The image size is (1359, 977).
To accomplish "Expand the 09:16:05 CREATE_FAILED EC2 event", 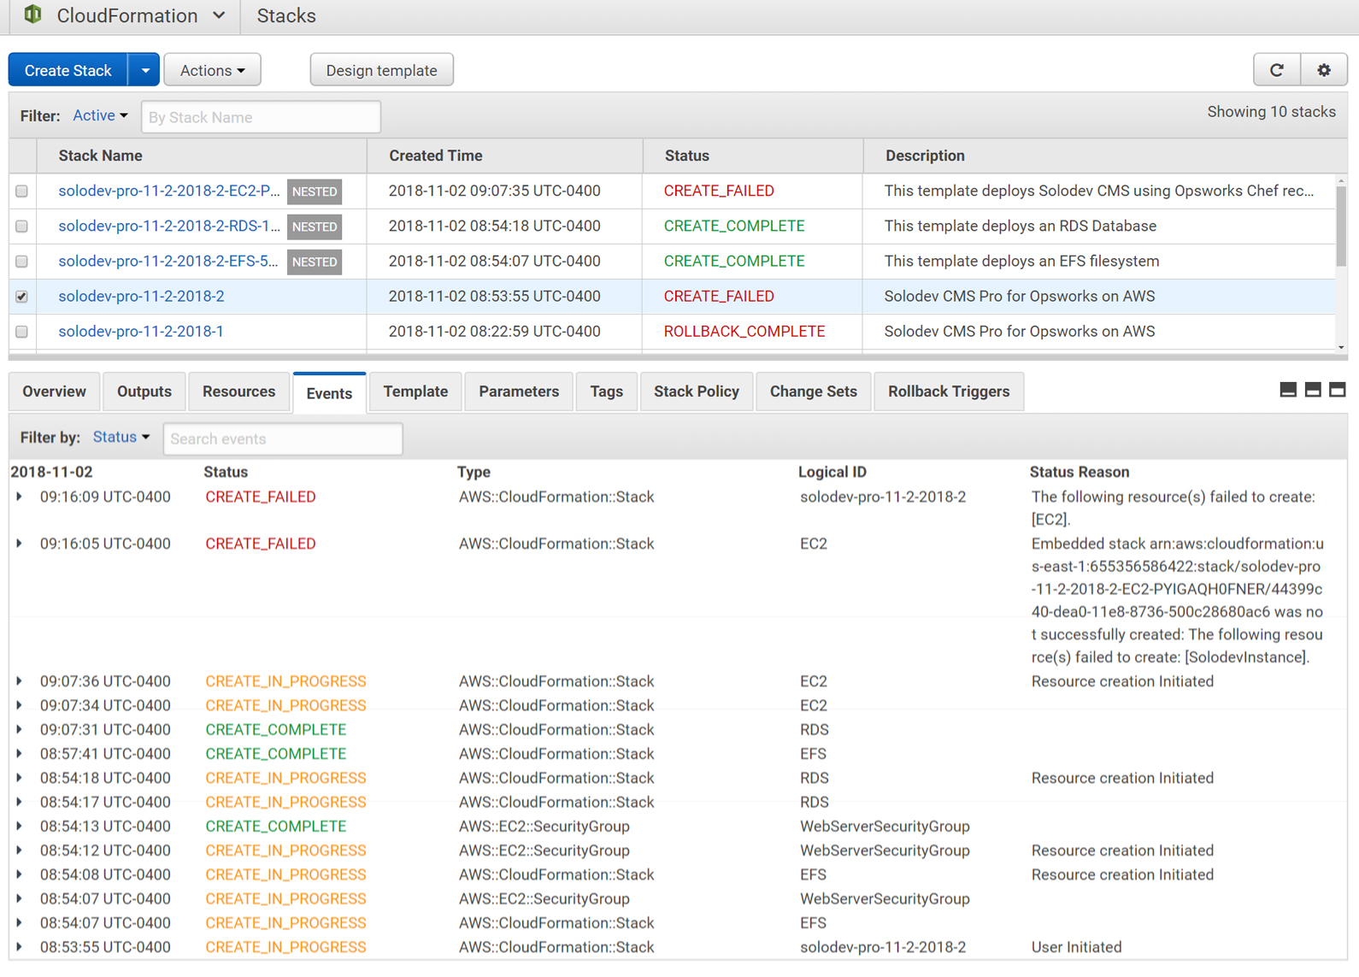I will (19, 544).
